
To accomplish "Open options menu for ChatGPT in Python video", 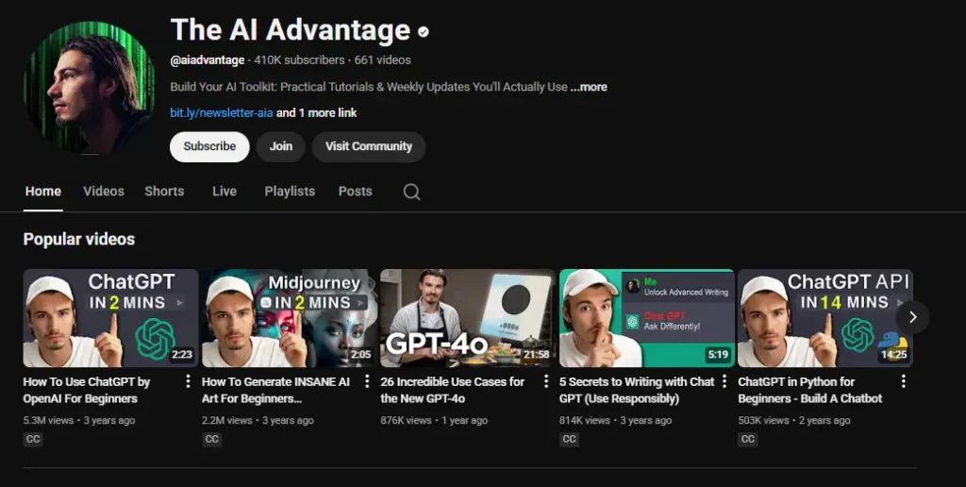I will pos(903,381).
